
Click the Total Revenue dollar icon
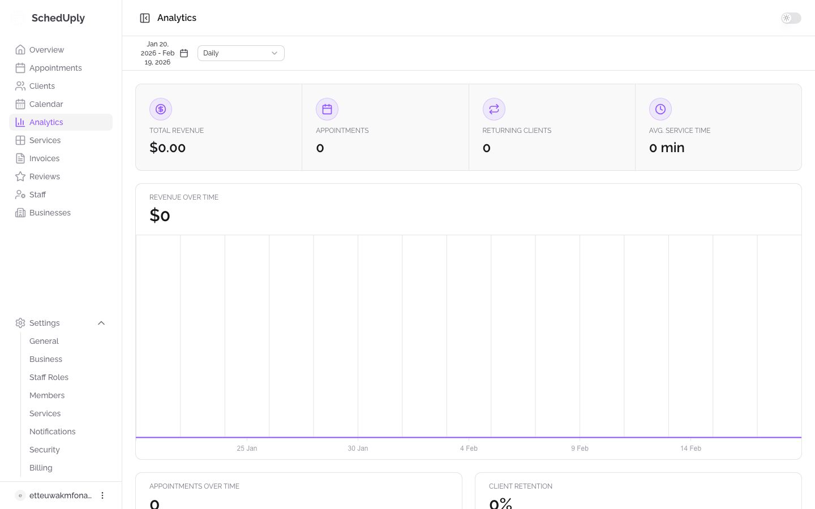[161, 109]
